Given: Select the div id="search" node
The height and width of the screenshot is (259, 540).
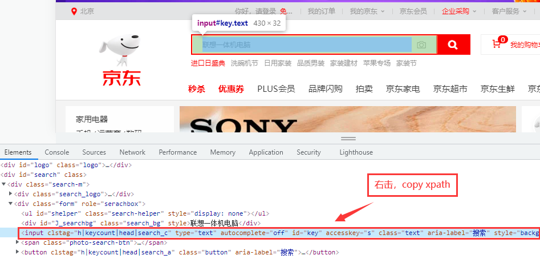Looking at the screenshot, I should pyautogui.click(x=44, y=175).
